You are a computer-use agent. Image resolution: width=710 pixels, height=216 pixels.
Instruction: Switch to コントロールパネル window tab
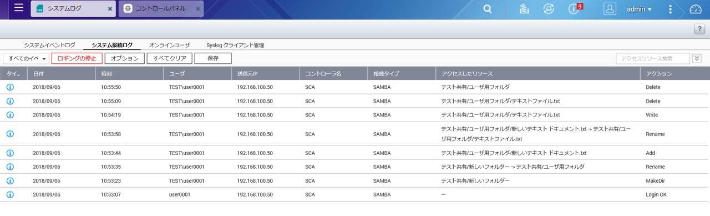click(161, 9)
